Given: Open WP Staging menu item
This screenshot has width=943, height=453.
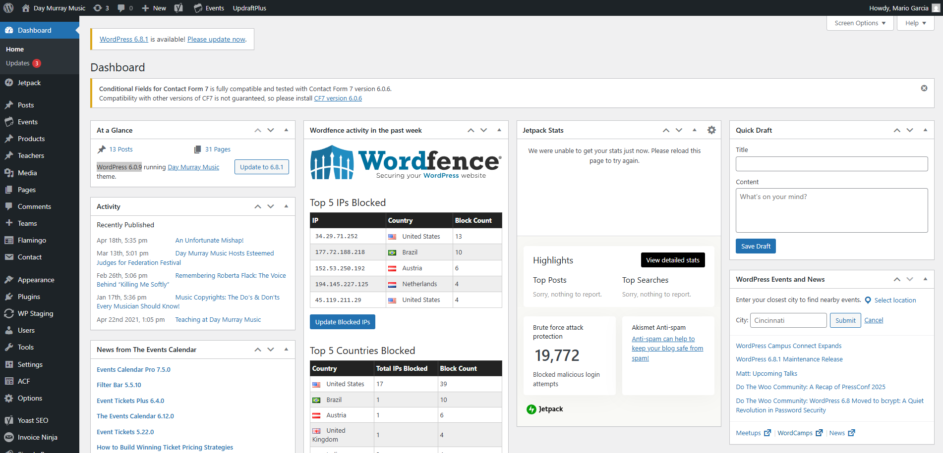Looking at the screenshot, I should pos(40,313).
